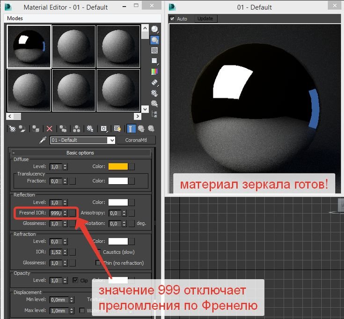
Task: Open Video Color Check icon
Action: tap(154, 72)
